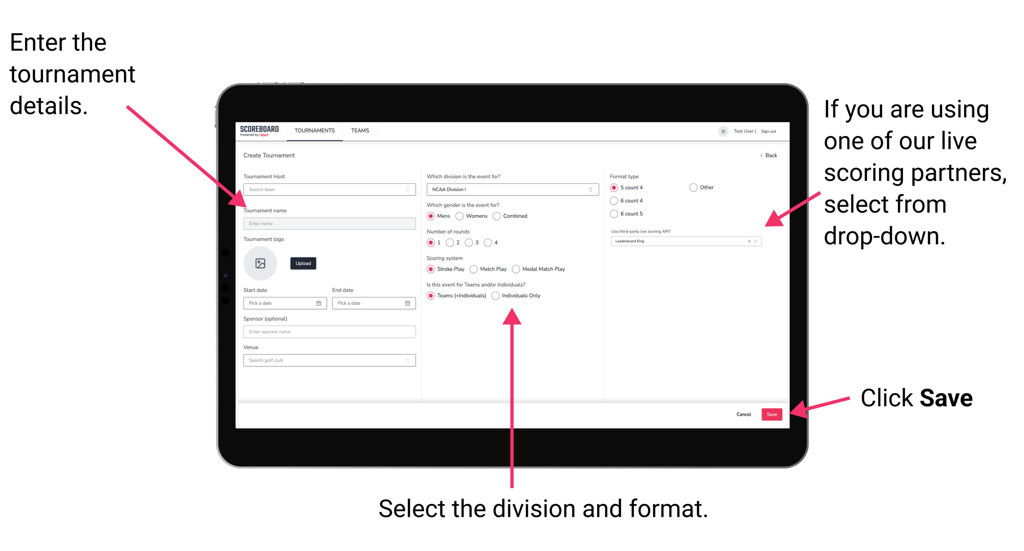Expand the live scoring API dropdown
Image resolution: width=1024 pixels, height=551 pixels.
click(x=757, y=242)
